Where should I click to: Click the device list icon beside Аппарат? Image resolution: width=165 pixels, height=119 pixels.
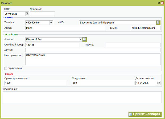pos(85,39)
